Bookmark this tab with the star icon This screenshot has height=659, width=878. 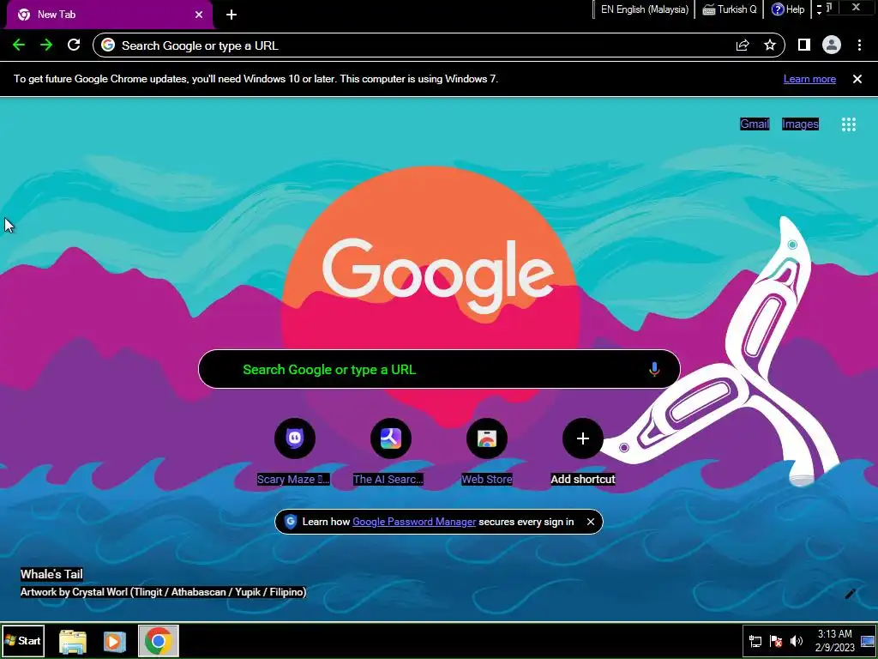pyautogui.click(x=770, y=45)
